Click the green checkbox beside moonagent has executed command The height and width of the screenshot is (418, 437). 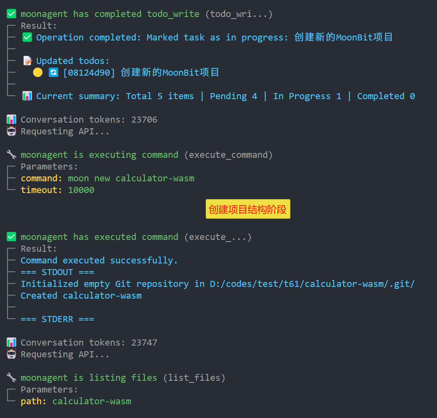pos(11,237)
